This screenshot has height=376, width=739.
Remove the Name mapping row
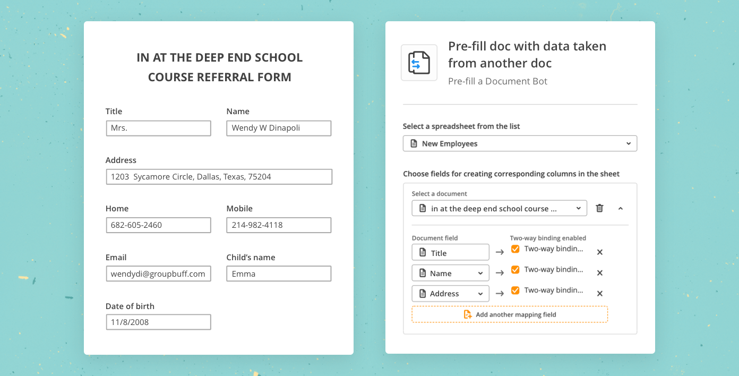(x=599, y=273)
